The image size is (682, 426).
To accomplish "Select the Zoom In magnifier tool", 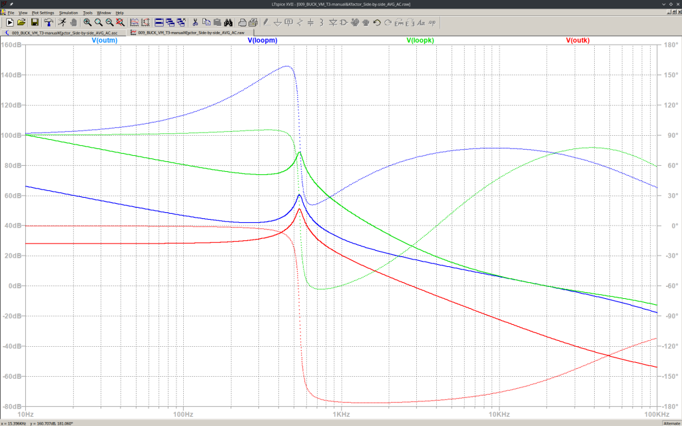I will 87,23.
